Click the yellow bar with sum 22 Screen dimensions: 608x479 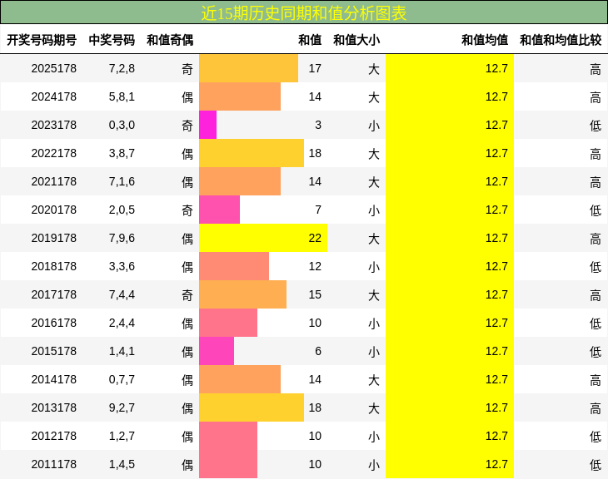263,238
